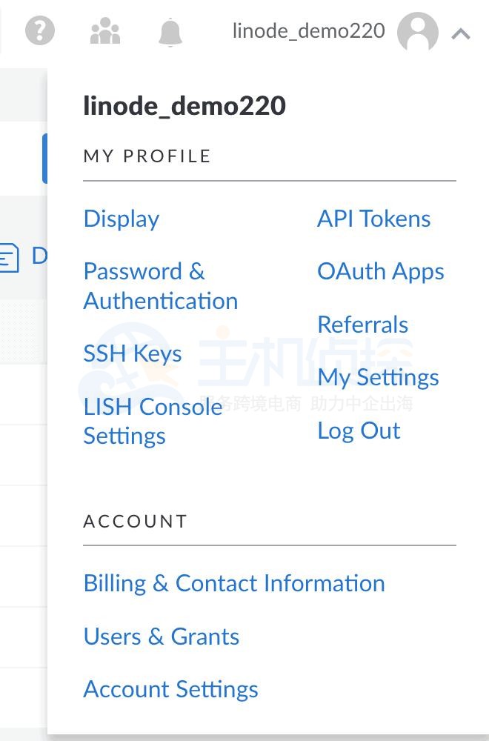Open SSH Keys page

(133, 353)
